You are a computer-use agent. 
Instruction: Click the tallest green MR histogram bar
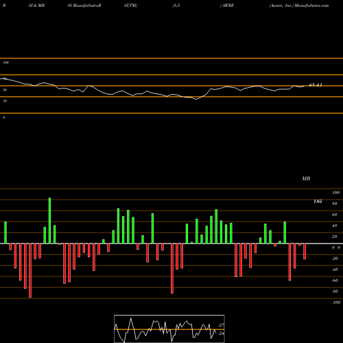tap(49, 221)
